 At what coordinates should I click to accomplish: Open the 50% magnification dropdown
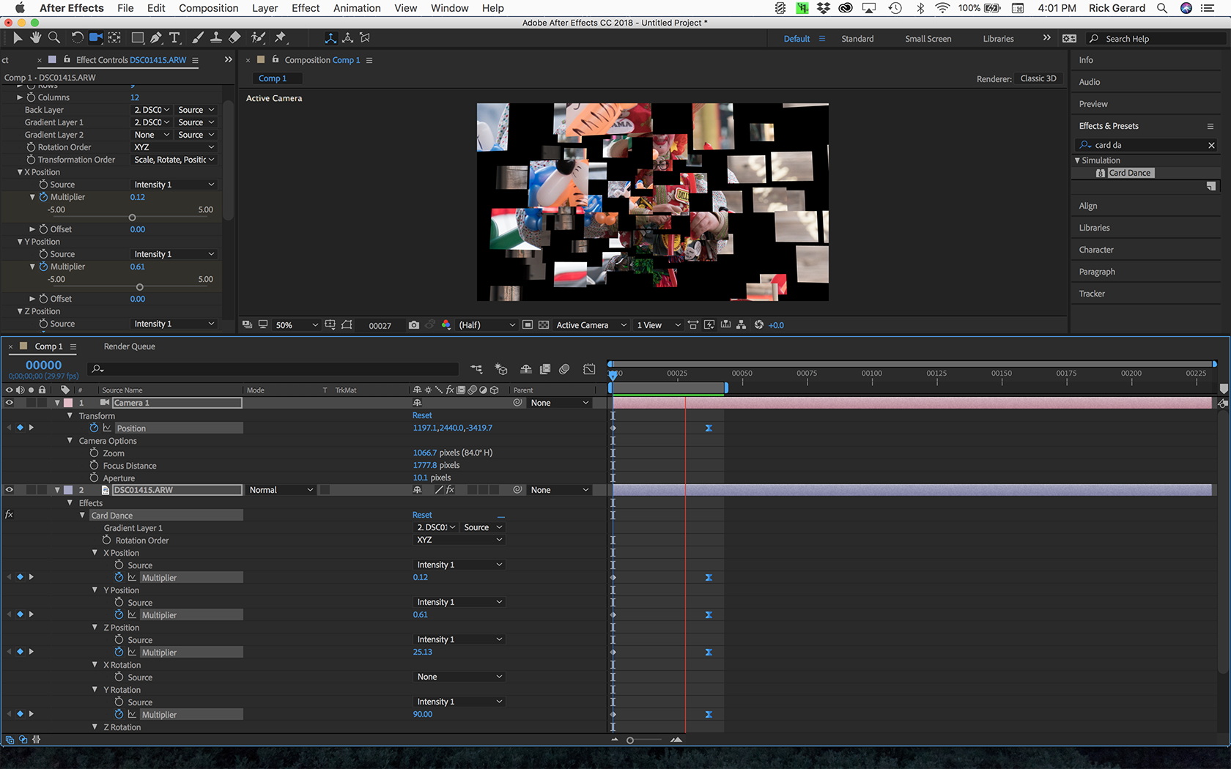[296, 325]
